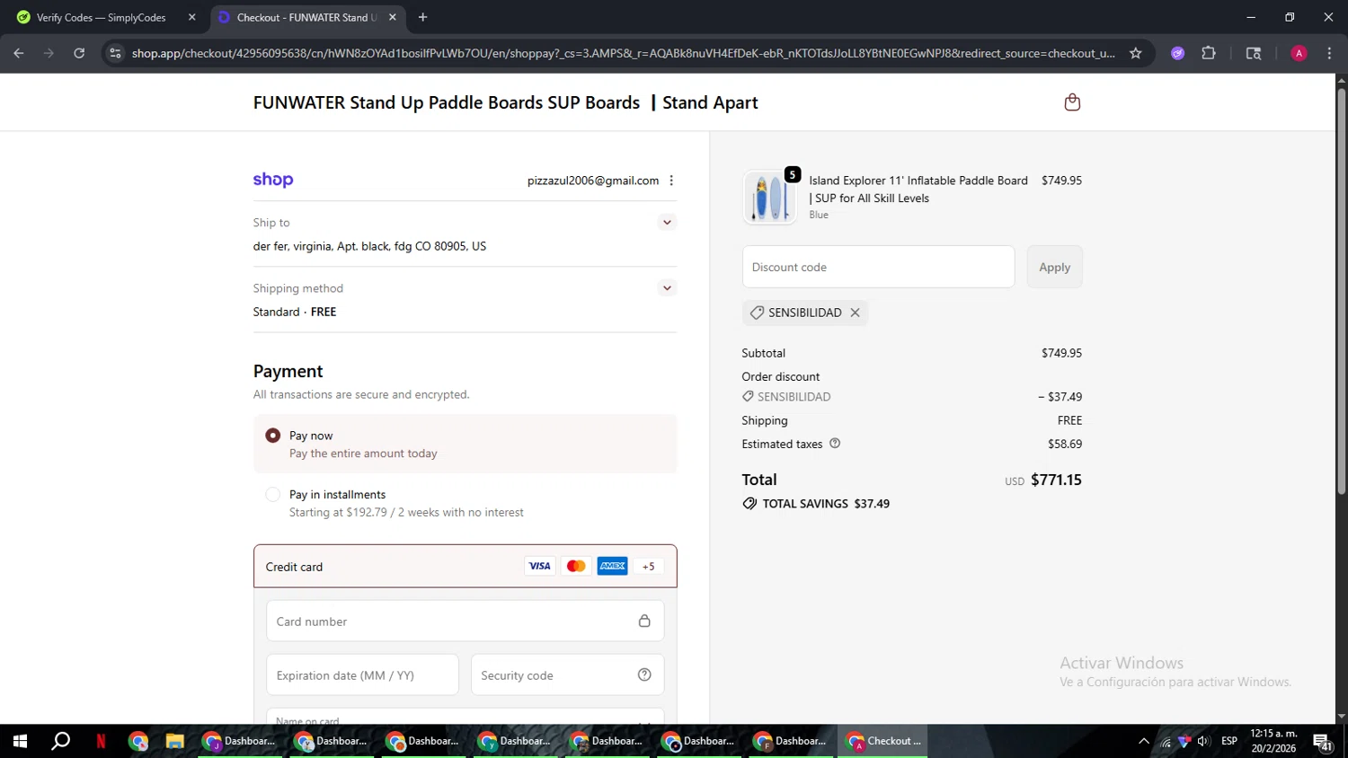Click the card number lock icon
The width and height of the screenshot is (1348, 758).
click(644, 621)
